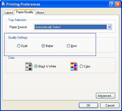122x111 pixels.
Task: Click the Cancel button
Action: pyautogui.click(x=110, y=105)
